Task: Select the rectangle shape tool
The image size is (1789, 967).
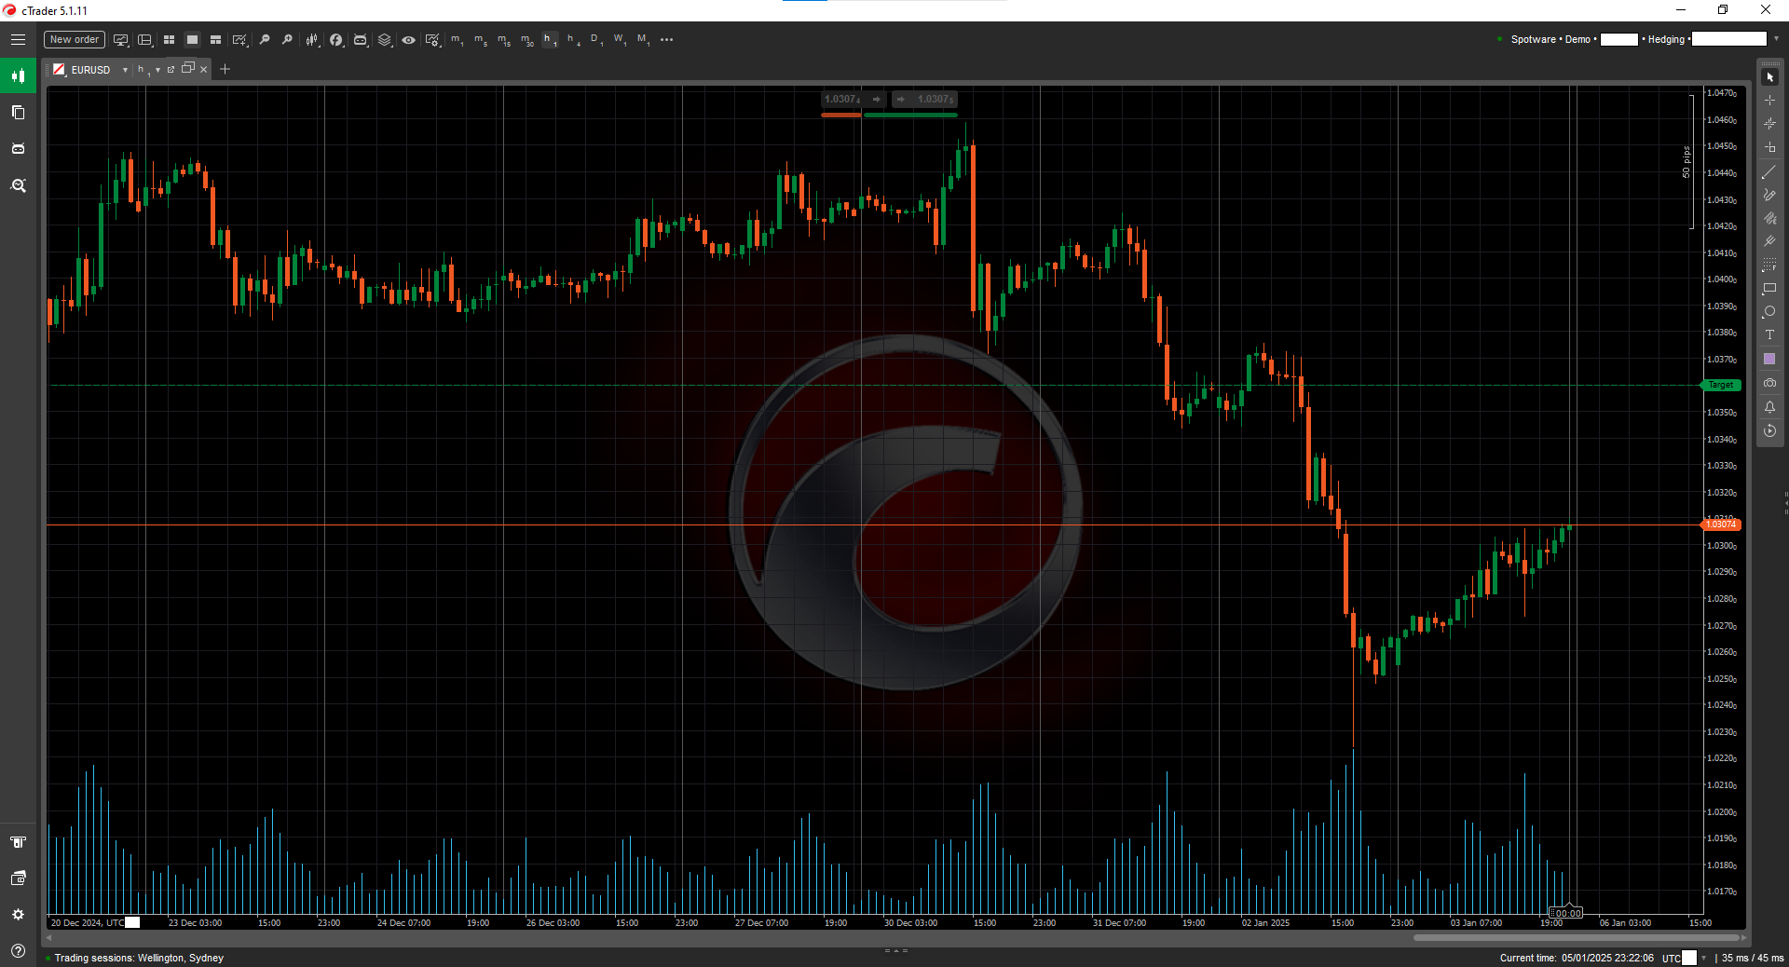Action: [1769, 289]
